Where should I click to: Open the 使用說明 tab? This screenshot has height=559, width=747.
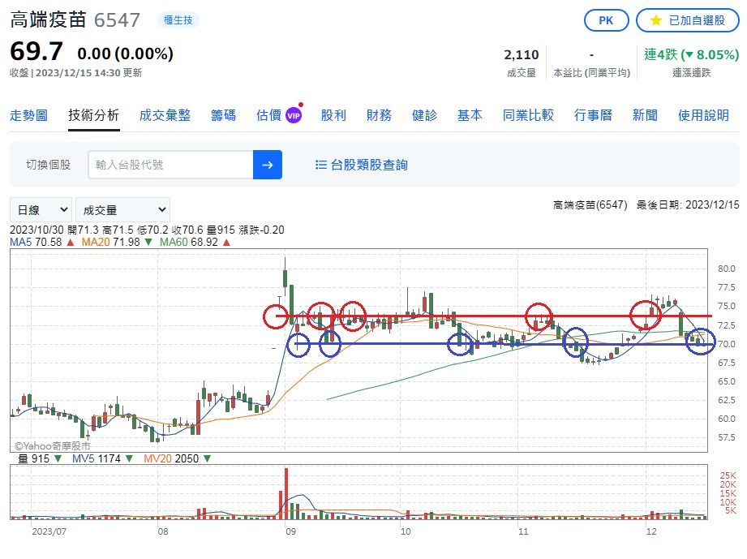click(704, 115)
